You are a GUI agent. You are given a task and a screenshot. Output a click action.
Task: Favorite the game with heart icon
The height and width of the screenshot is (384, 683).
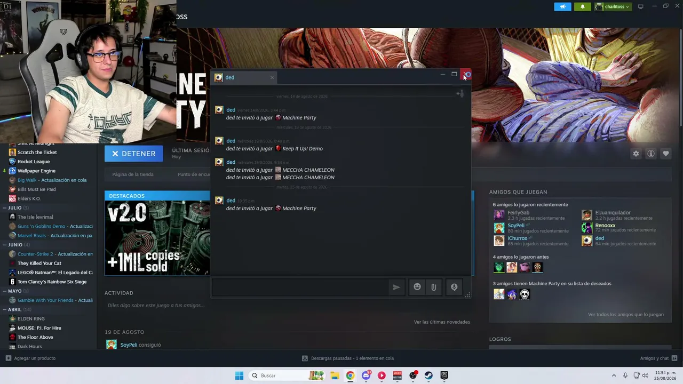click(x=665, y=154)
